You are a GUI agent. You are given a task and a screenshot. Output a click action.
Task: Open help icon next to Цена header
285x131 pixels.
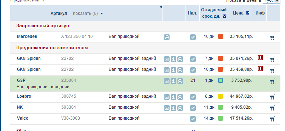coord(248,13)
